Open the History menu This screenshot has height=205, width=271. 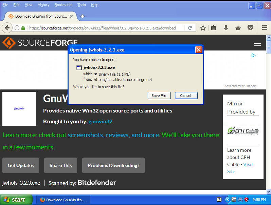[43, 5]
